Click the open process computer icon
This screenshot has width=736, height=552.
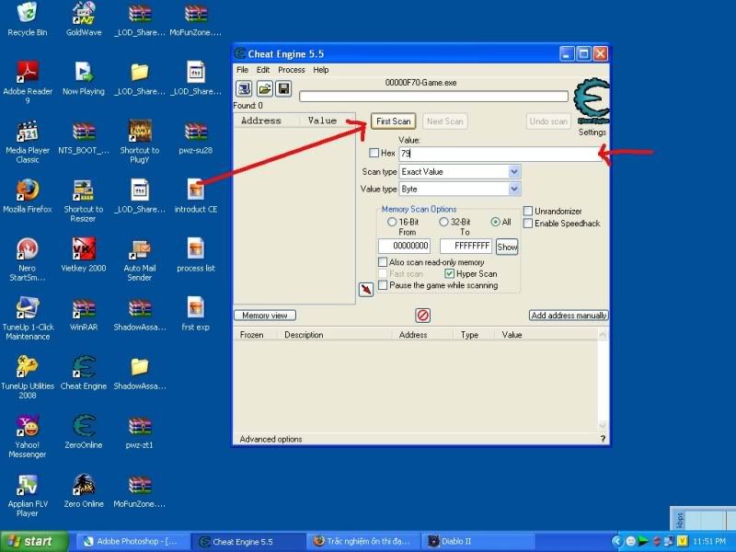(244, 88)
